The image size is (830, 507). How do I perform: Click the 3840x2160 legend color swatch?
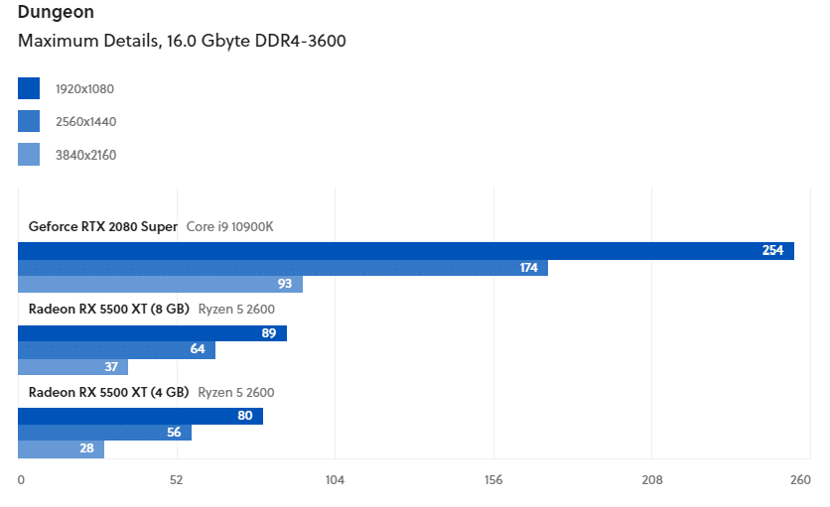pyautogui.click(x=29, y=155)
